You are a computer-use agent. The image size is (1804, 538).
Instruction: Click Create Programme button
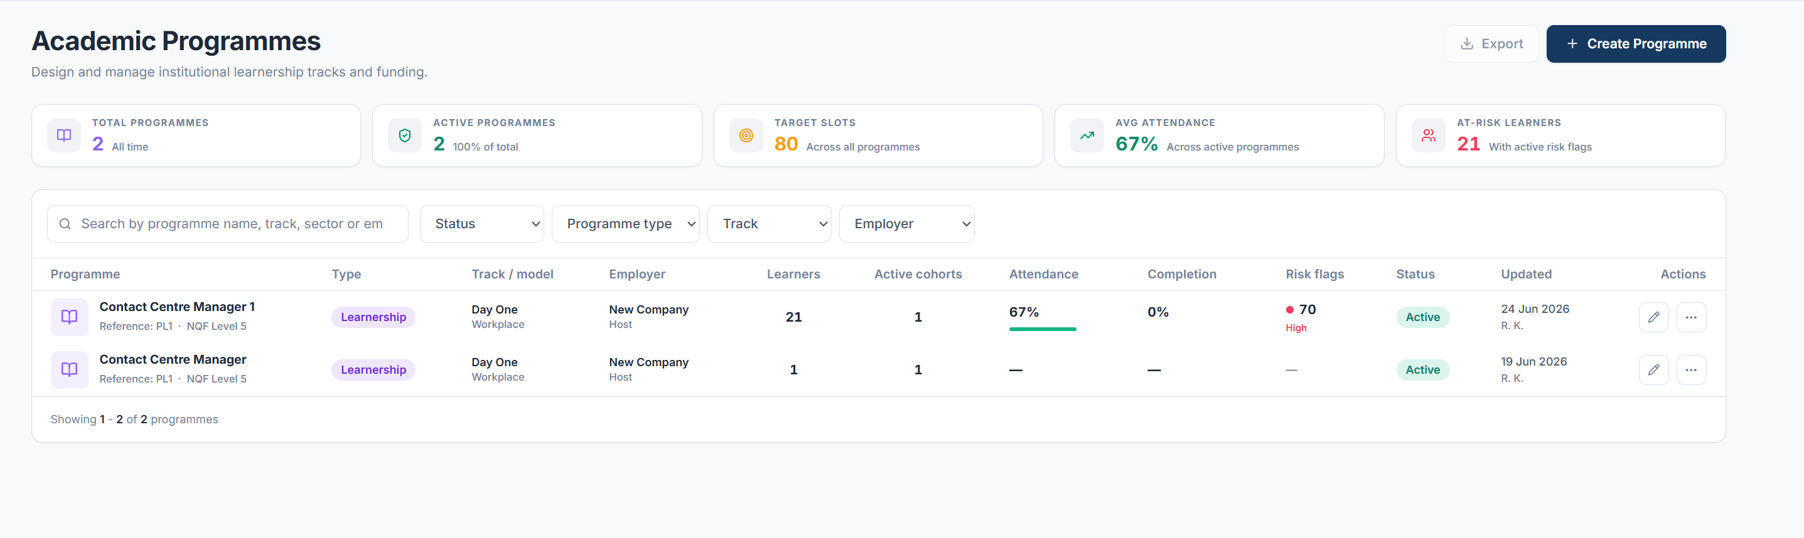pos(1636,44)
